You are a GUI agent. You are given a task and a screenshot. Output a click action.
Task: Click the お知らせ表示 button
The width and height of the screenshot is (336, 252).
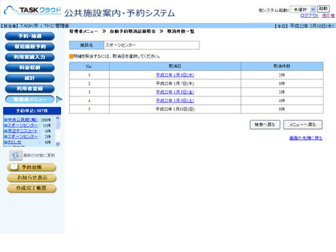(31, 178)
